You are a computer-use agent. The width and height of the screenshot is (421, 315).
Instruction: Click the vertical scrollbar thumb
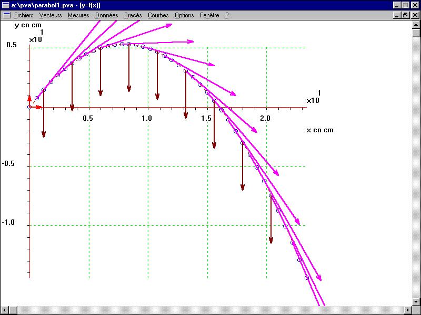point(416,33)
